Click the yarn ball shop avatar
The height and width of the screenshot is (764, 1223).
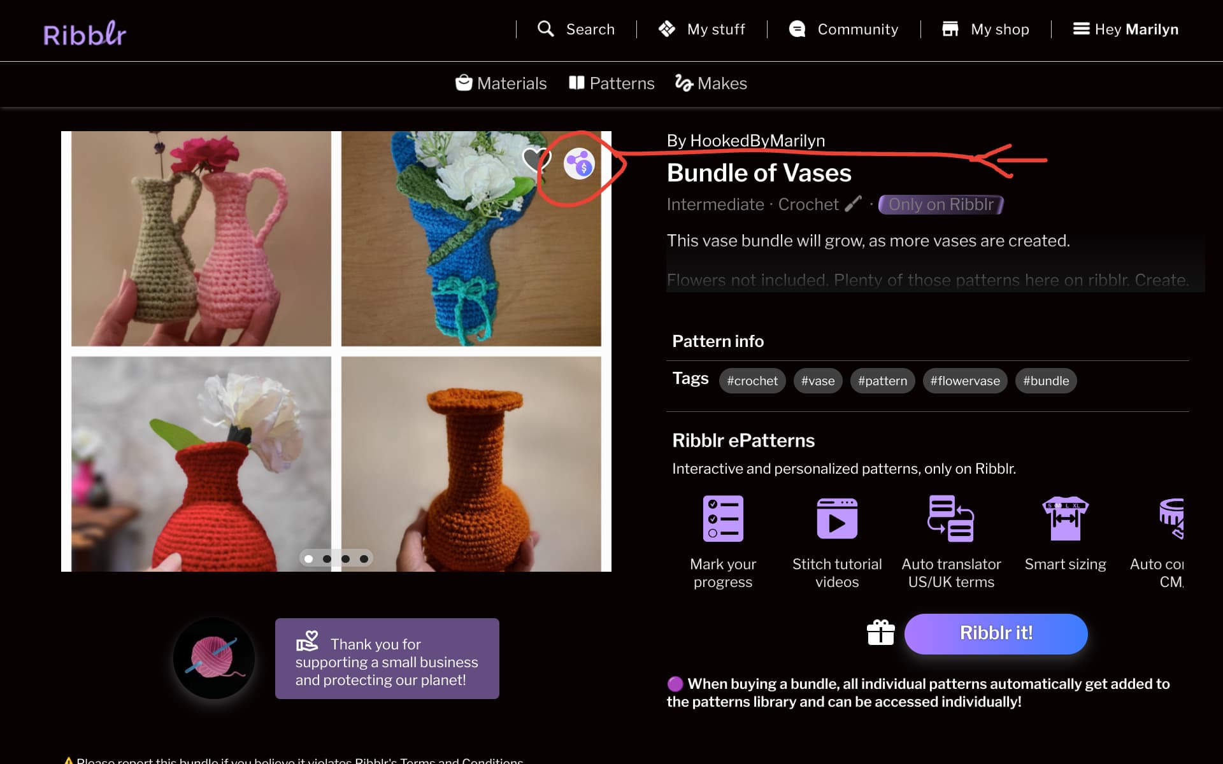[214, 658]
